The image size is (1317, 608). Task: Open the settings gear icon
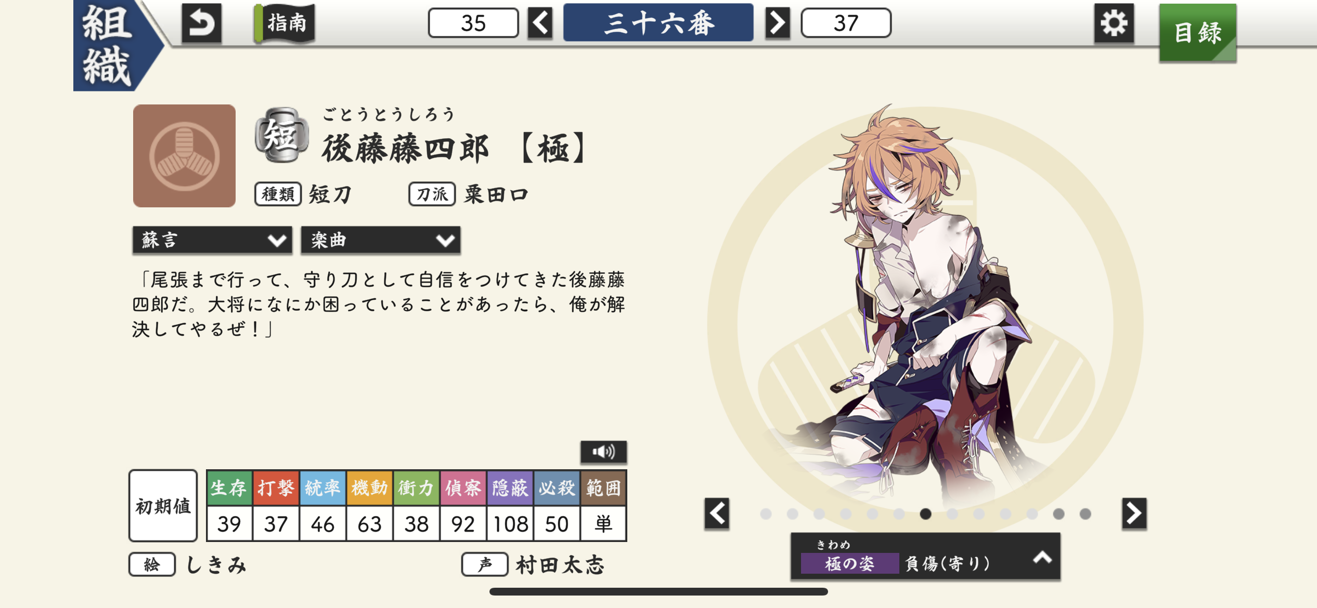(x=1114, y=23)
